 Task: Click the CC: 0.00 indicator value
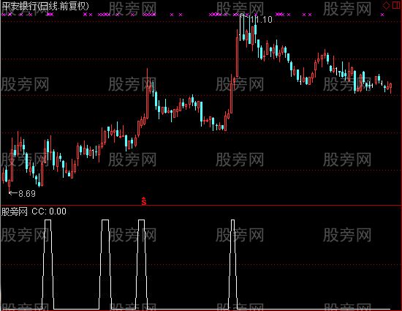49,211
